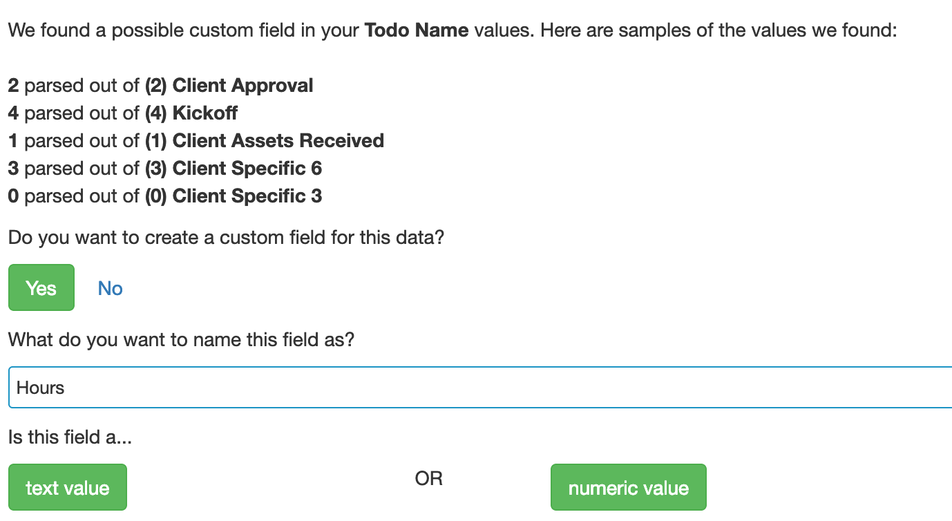Click the parsed number 4 at line start
This screenshot has height=521, width=952.
(13, 113)
